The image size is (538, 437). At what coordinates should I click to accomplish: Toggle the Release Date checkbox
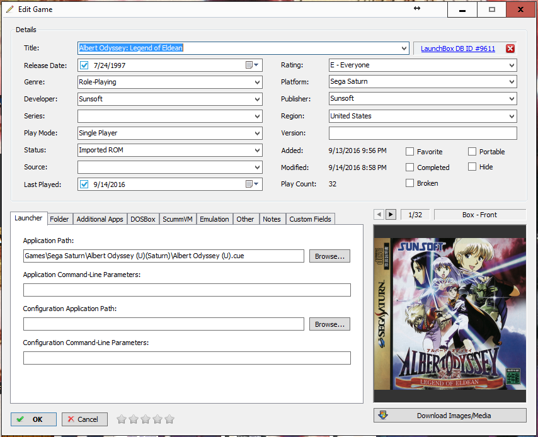[x=84, y=65]
